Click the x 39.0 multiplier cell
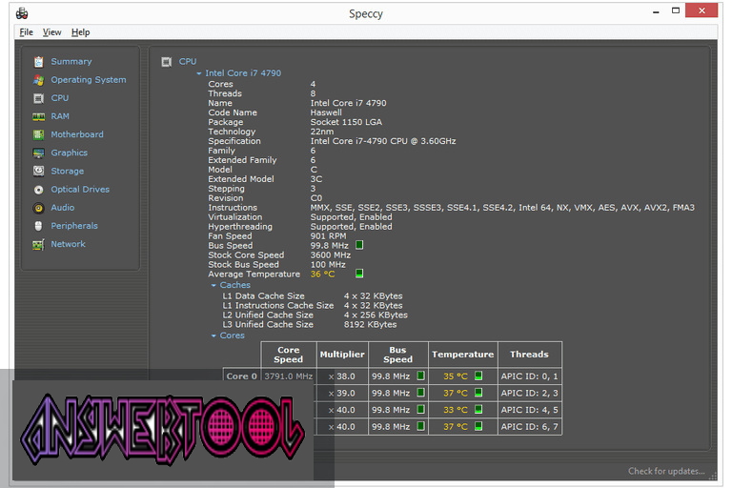 [x=342, y=393]
